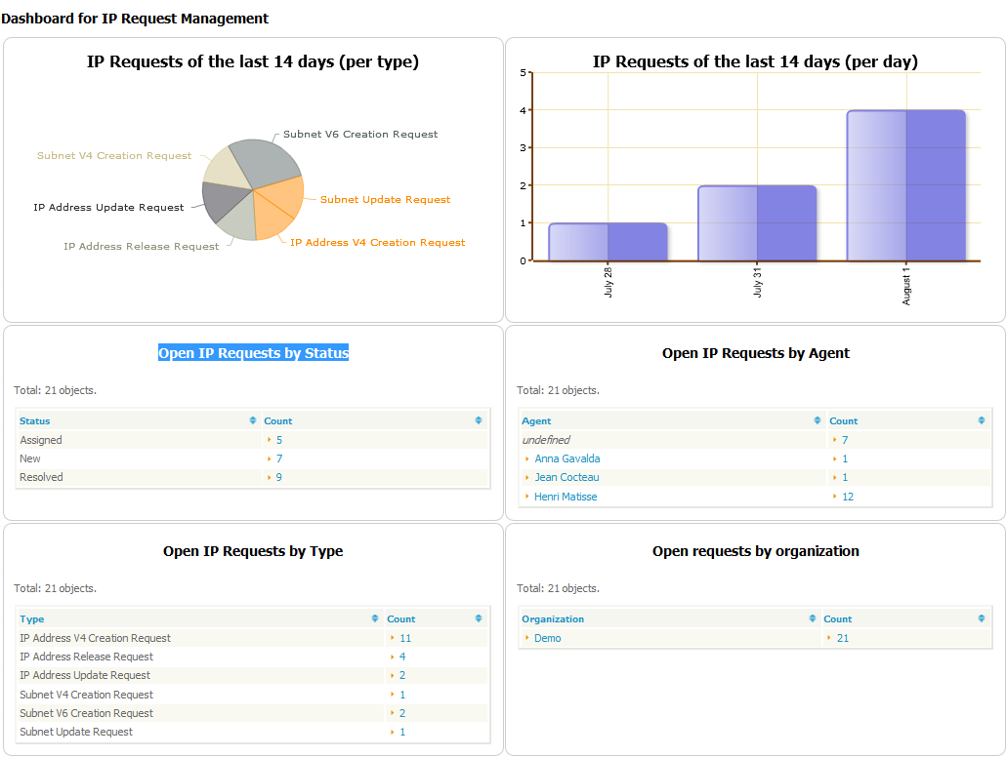Open the 9 Resolved requests count
This screenshot has width=1007, height=757.
tap(279, 478)
